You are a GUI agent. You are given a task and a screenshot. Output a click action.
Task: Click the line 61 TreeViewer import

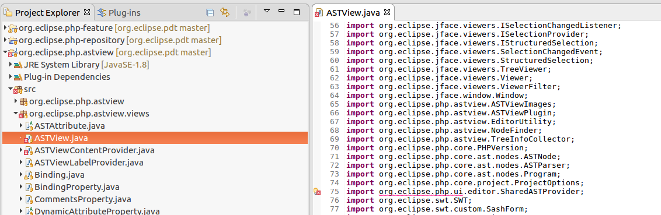(448, 69)
